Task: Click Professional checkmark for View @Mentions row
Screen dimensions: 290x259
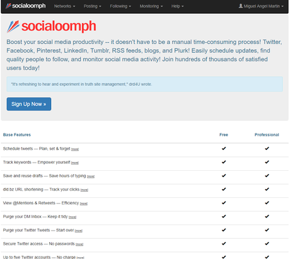Action: tap(267, 203)
